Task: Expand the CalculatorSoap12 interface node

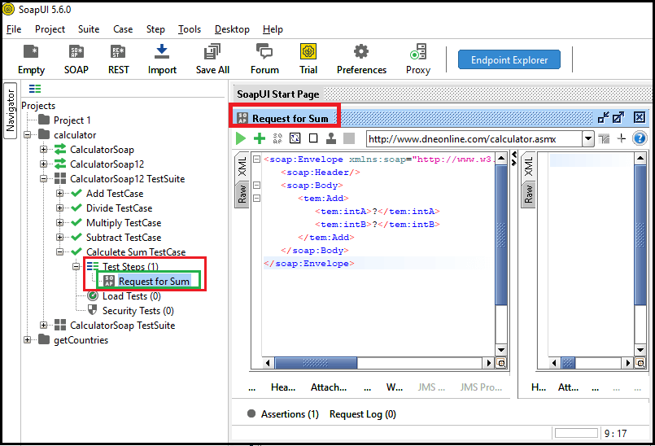Action: click(x=43, y=164)
